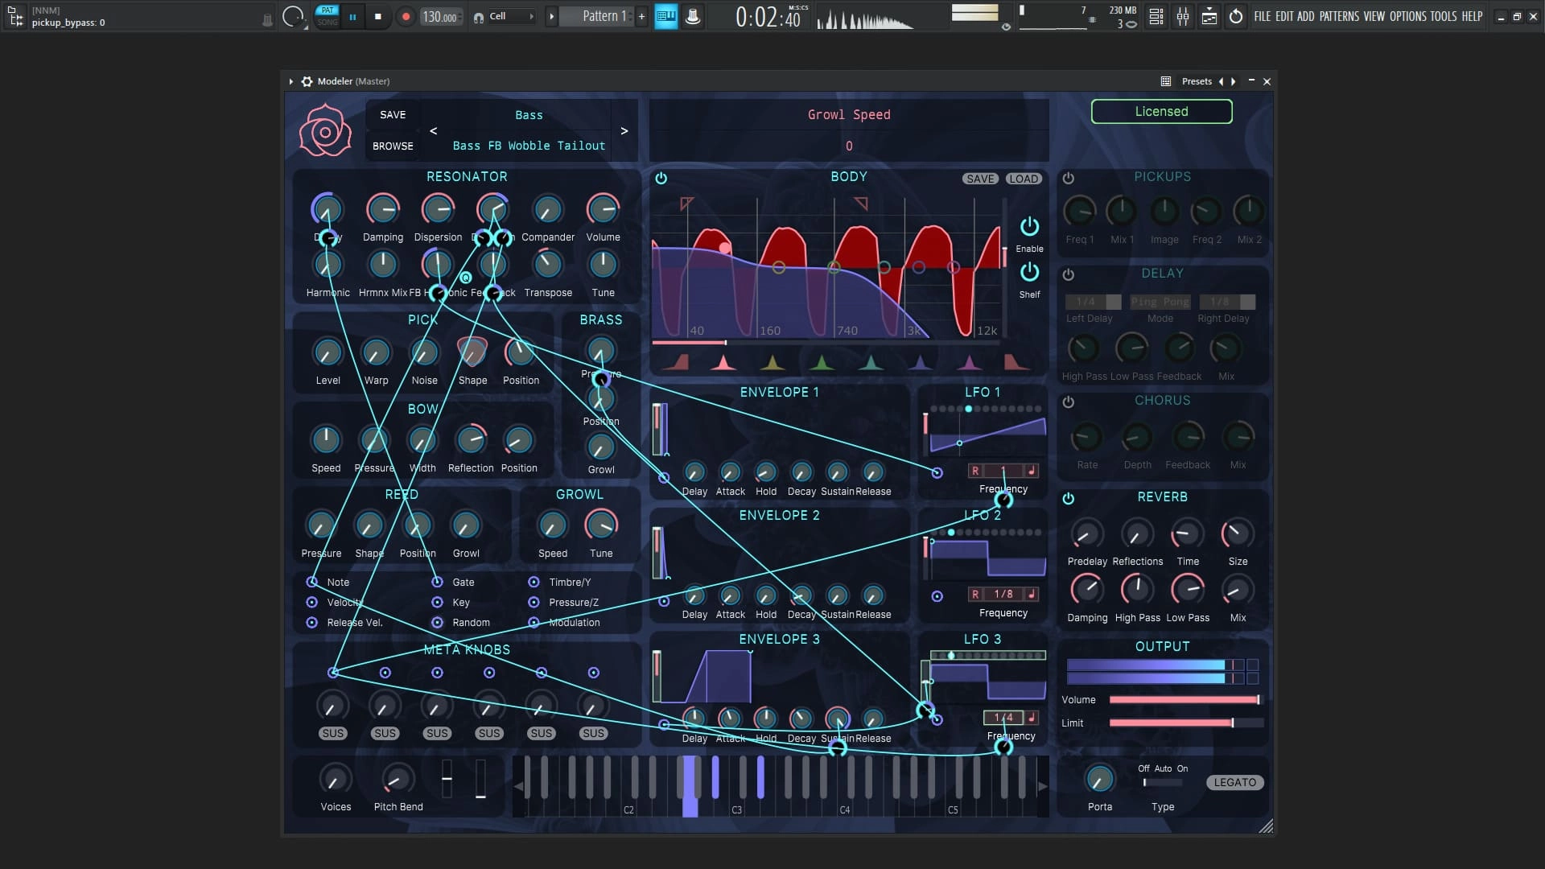Open the EDIT menu
This screenshot has width=1545, height=869.
click(1284, 16)
